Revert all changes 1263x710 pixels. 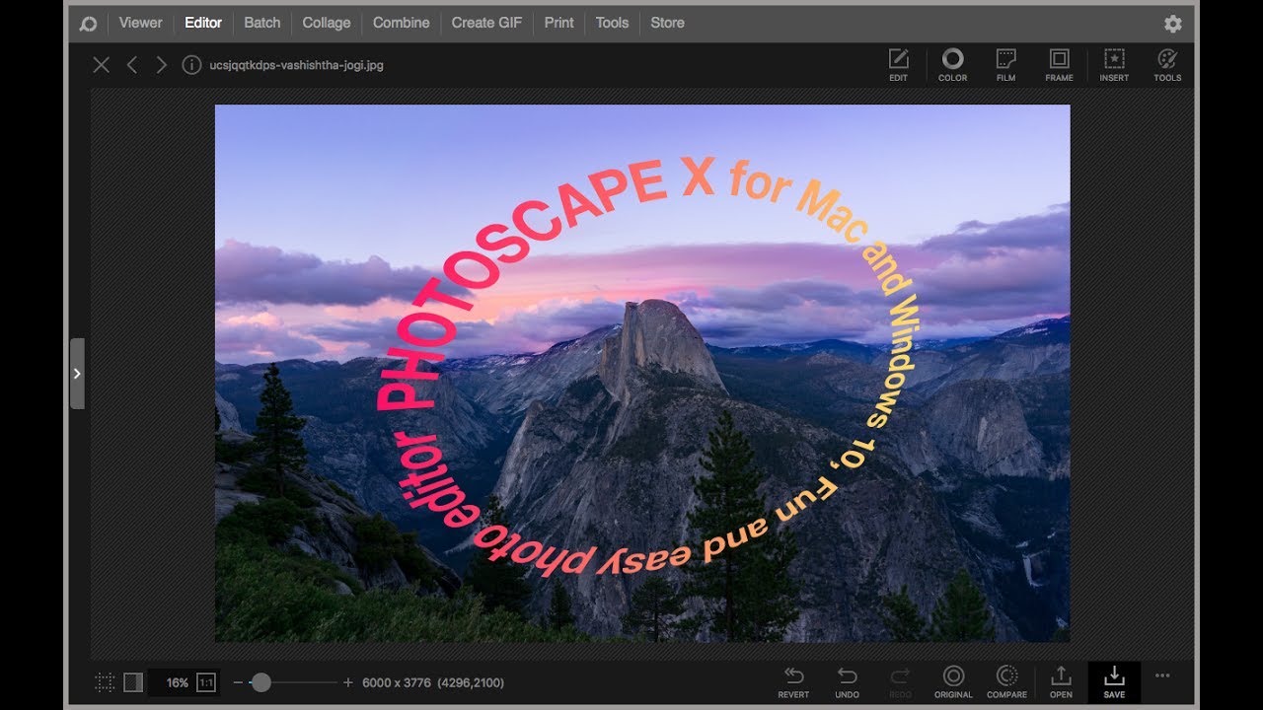coord(793,682)
